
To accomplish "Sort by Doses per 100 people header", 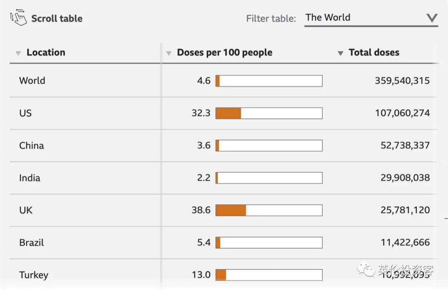I will [224, 52].
